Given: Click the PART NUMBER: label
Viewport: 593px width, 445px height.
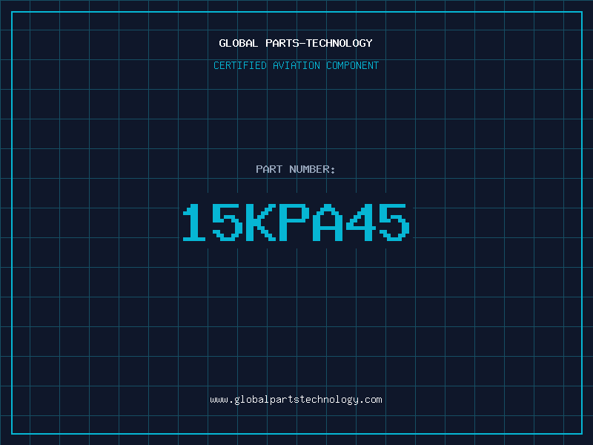Looking at the screenshot, I should click(296, 169).
